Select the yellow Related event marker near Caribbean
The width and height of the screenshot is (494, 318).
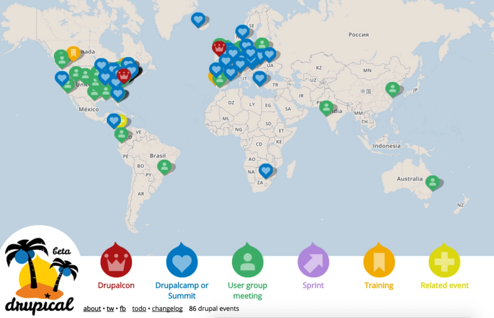click(x=123, y=121)
